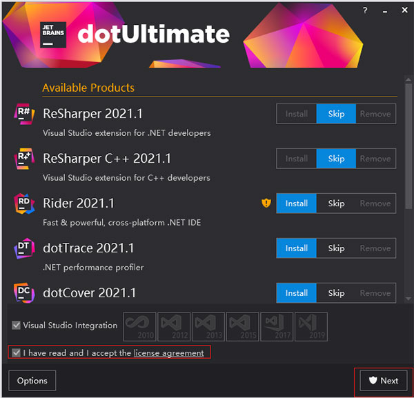Set dotCover 2021.1 to Install
This screenshot has height=398, width=414.
297,293
